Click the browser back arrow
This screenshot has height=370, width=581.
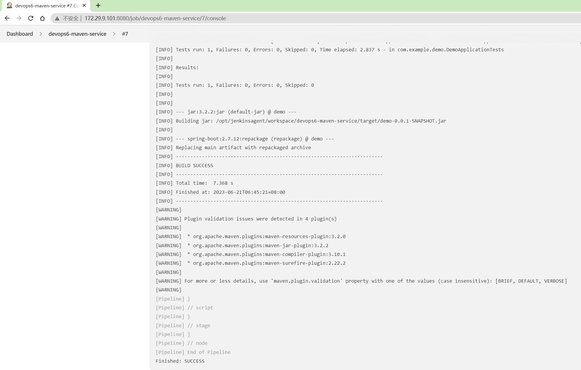[x=7, y=18]
